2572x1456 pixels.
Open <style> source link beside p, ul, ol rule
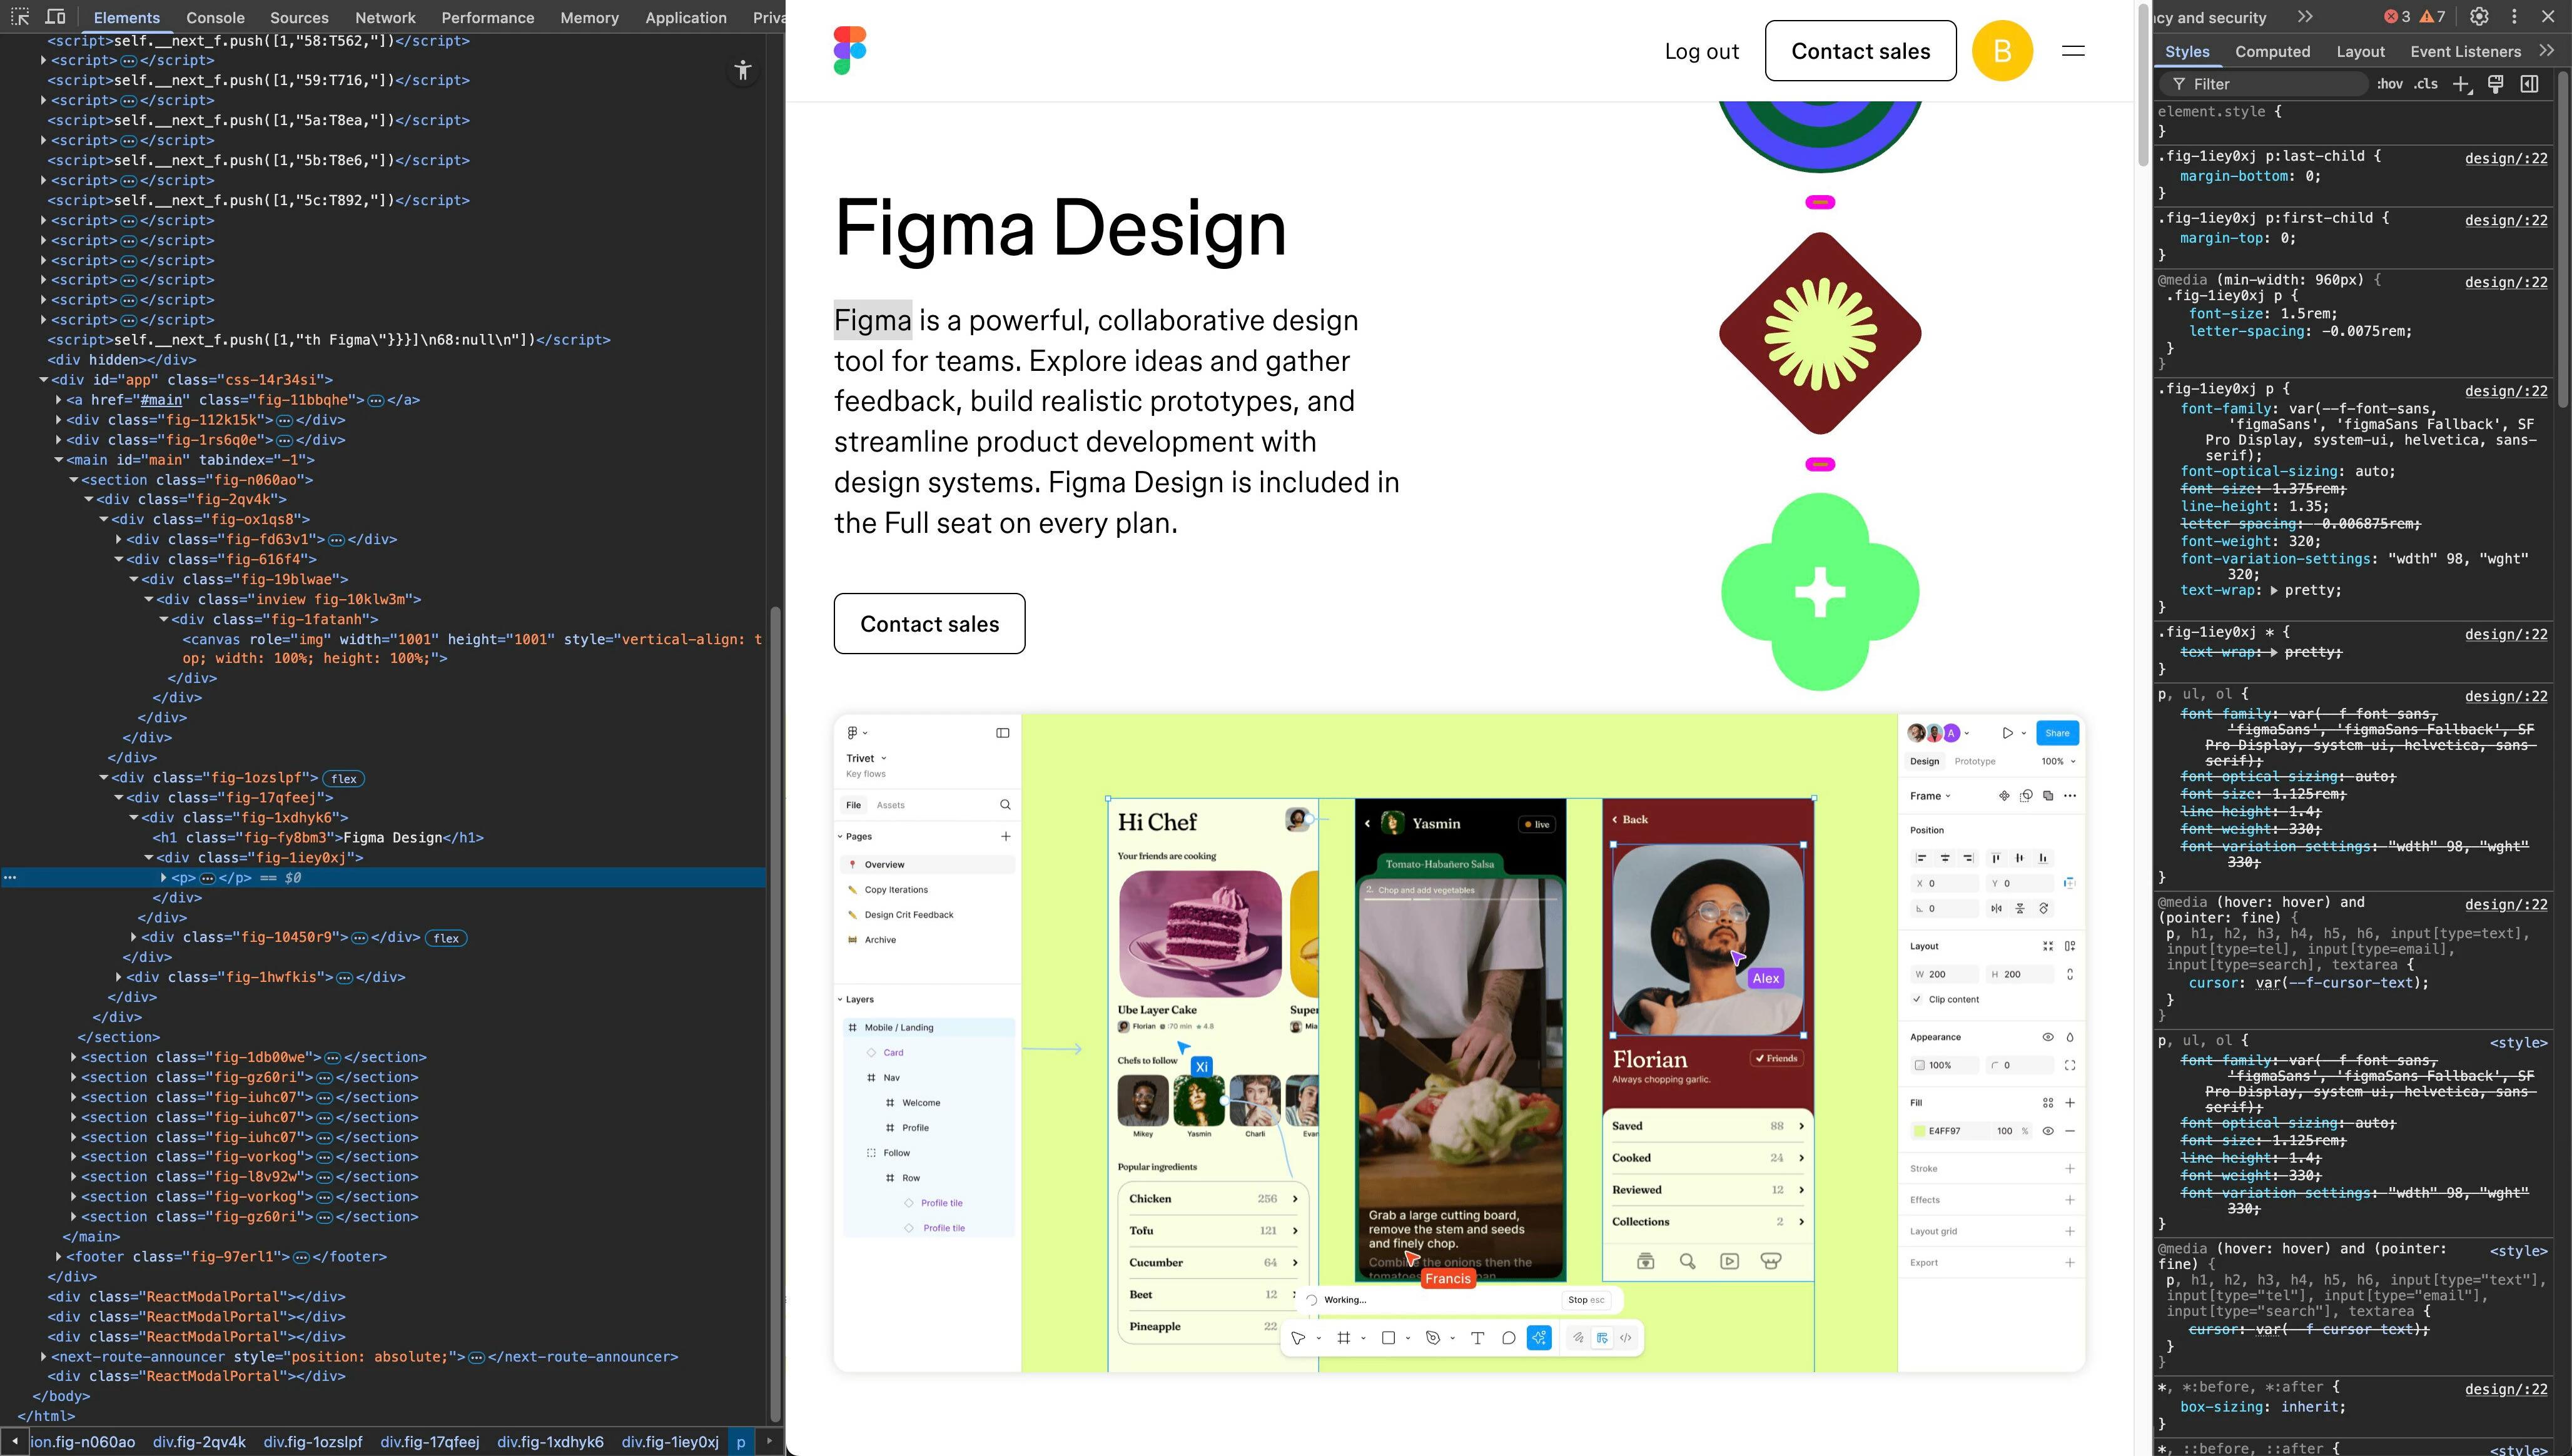coord(2518,1043)
